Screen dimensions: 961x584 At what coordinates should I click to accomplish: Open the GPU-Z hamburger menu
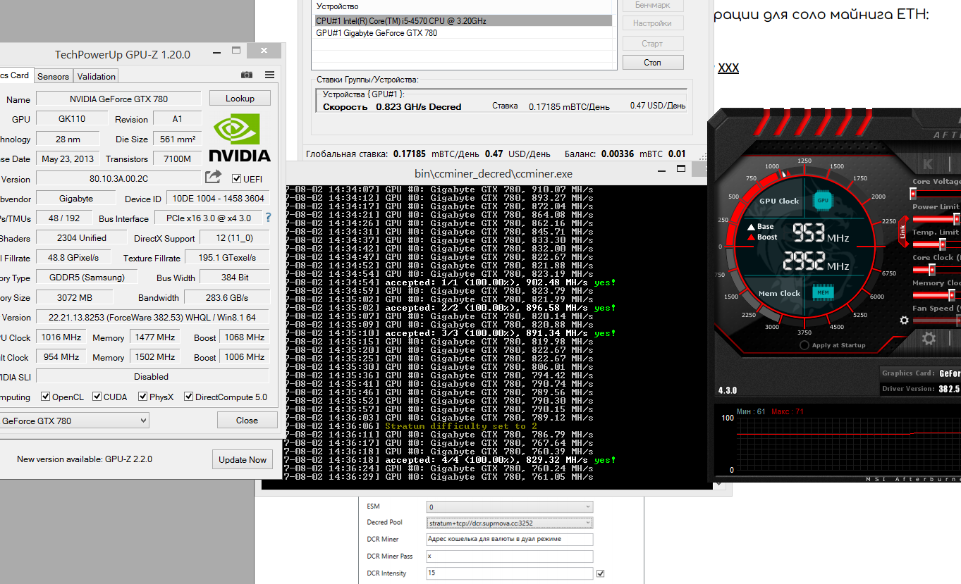point(269,75)
